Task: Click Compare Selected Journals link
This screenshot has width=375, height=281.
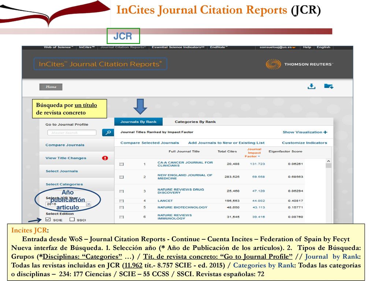Action: click(x=149, y=143)
